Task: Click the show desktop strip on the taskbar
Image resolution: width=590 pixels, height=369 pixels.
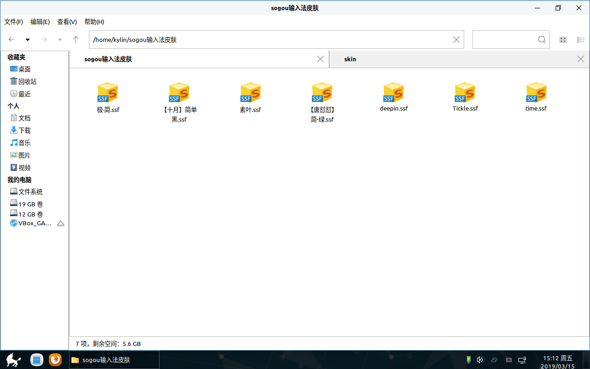Action: click(586, 360)
